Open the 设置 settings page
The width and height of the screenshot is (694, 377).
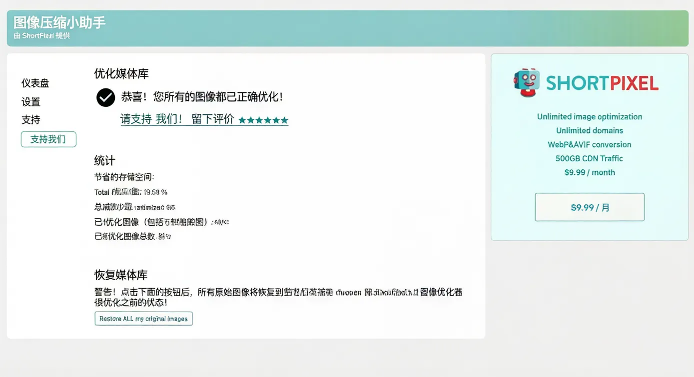[x=31, y=101]
